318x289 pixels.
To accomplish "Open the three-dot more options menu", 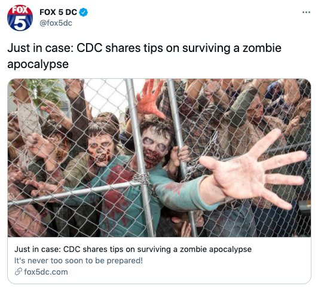I will point(306,13).
